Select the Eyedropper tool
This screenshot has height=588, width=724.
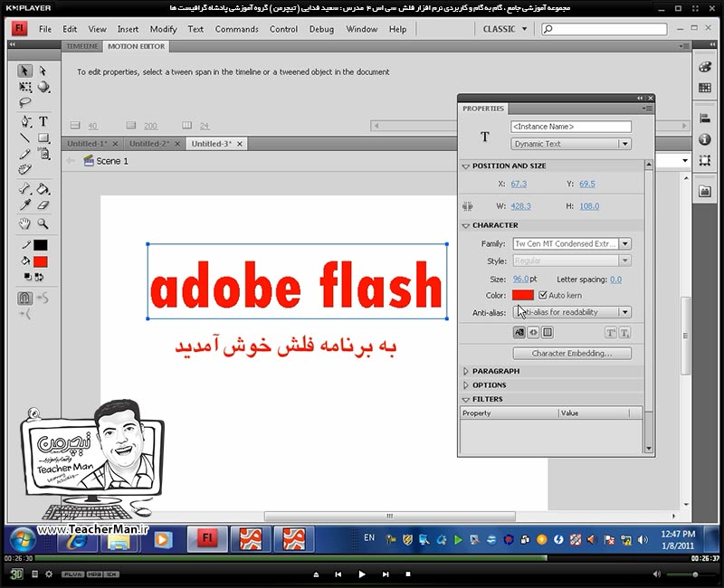tap(25, 205)
